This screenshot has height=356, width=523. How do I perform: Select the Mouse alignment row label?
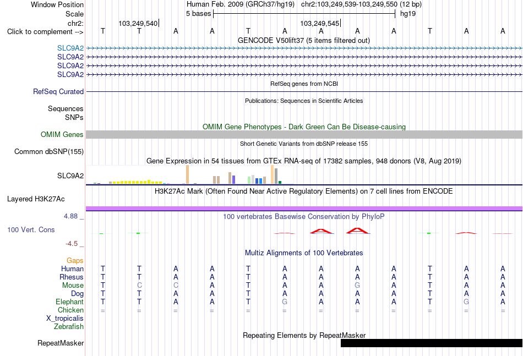click(x=73, y=286)
